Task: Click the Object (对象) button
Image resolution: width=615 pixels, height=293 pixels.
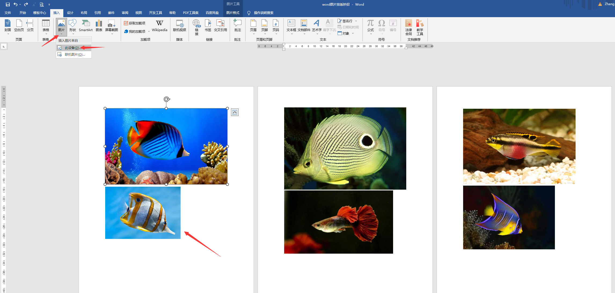Action: click(343, 33)
